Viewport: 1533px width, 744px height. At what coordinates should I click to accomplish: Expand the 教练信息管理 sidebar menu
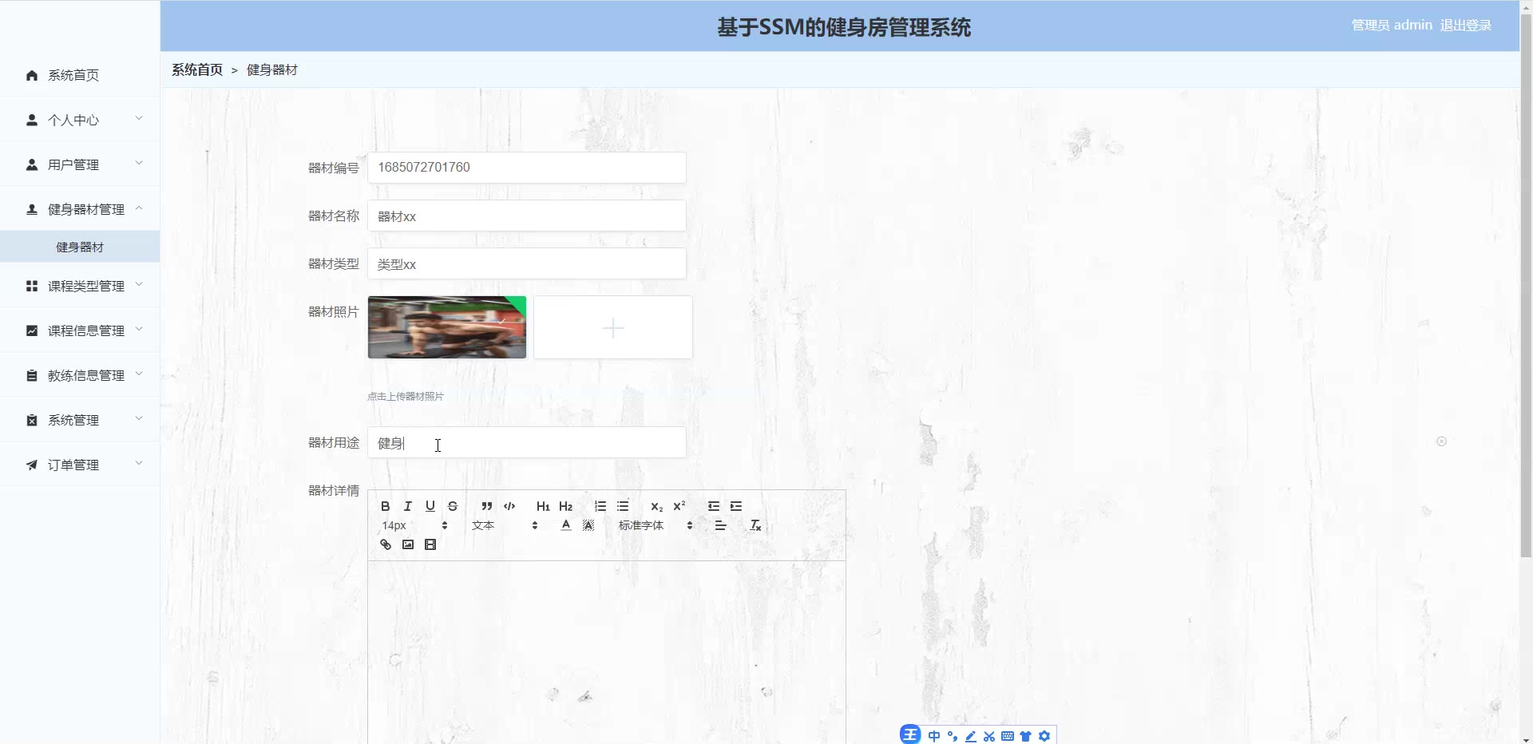pyautogui.click(x=80, y=375)
